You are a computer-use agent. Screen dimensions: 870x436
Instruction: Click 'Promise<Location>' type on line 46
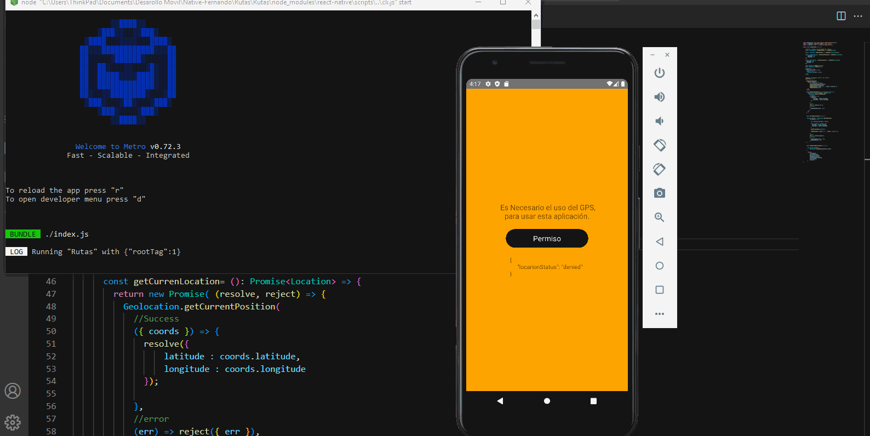click(x=293, y=282)
